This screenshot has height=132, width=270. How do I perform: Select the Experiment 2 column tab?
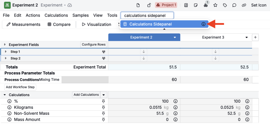pyautogui.click(x=144, y=37)
